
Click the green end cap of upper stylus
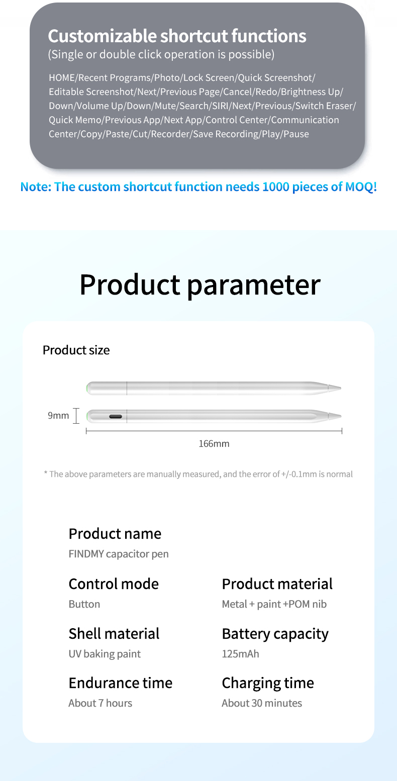(x=89, y=388)
